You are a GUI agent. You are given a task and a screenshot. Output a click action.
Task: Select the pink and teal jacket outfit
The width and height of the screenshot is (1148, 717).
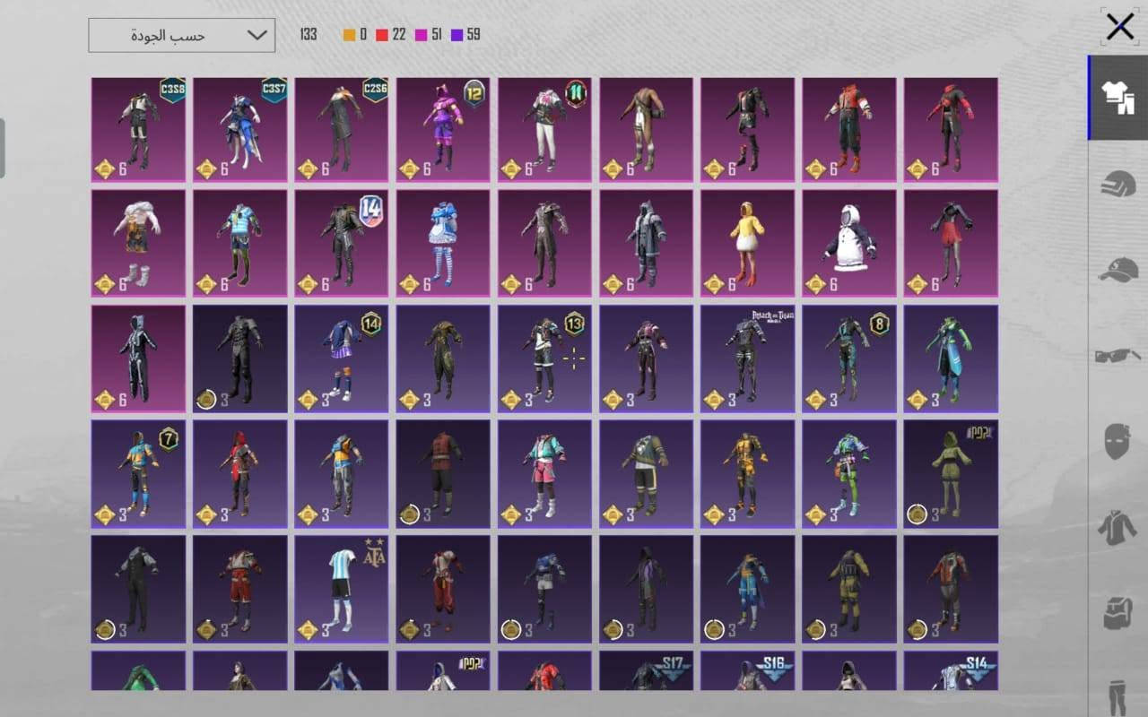click(x=544, y=473)
